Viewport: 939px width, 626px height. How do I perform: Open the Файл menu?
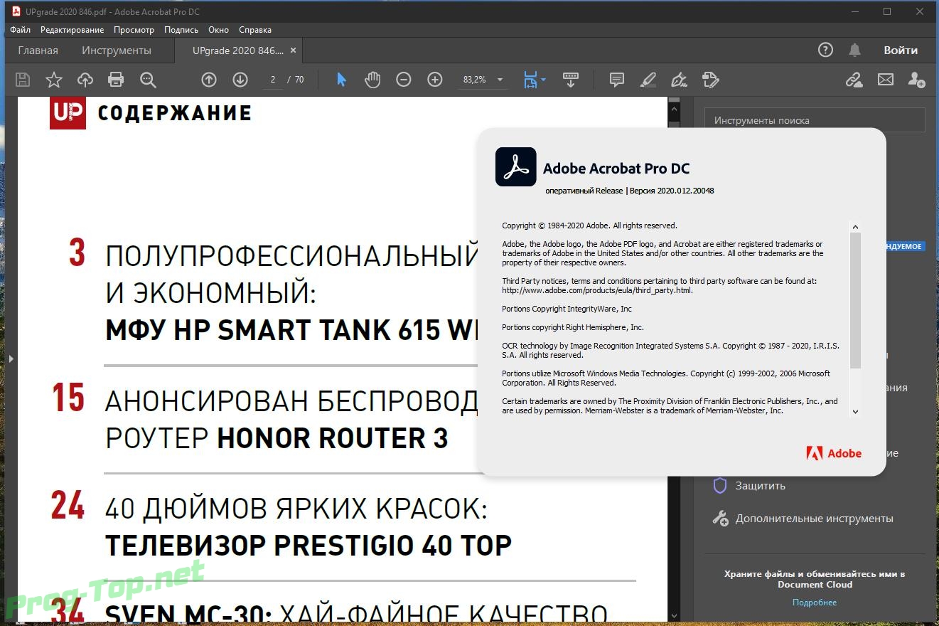(x=21, y=30)
